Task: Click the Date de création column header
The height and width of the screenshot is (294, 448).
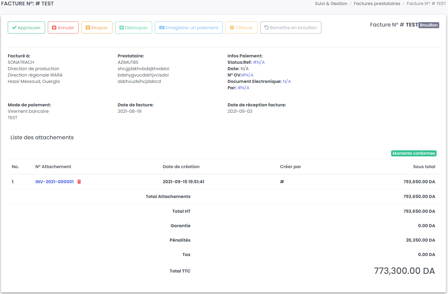Action: click(x=181, y=166)
